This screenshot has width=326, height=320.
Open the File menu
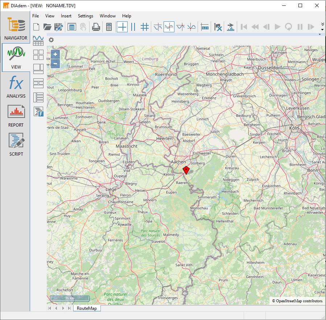click(x=36, y=16)
